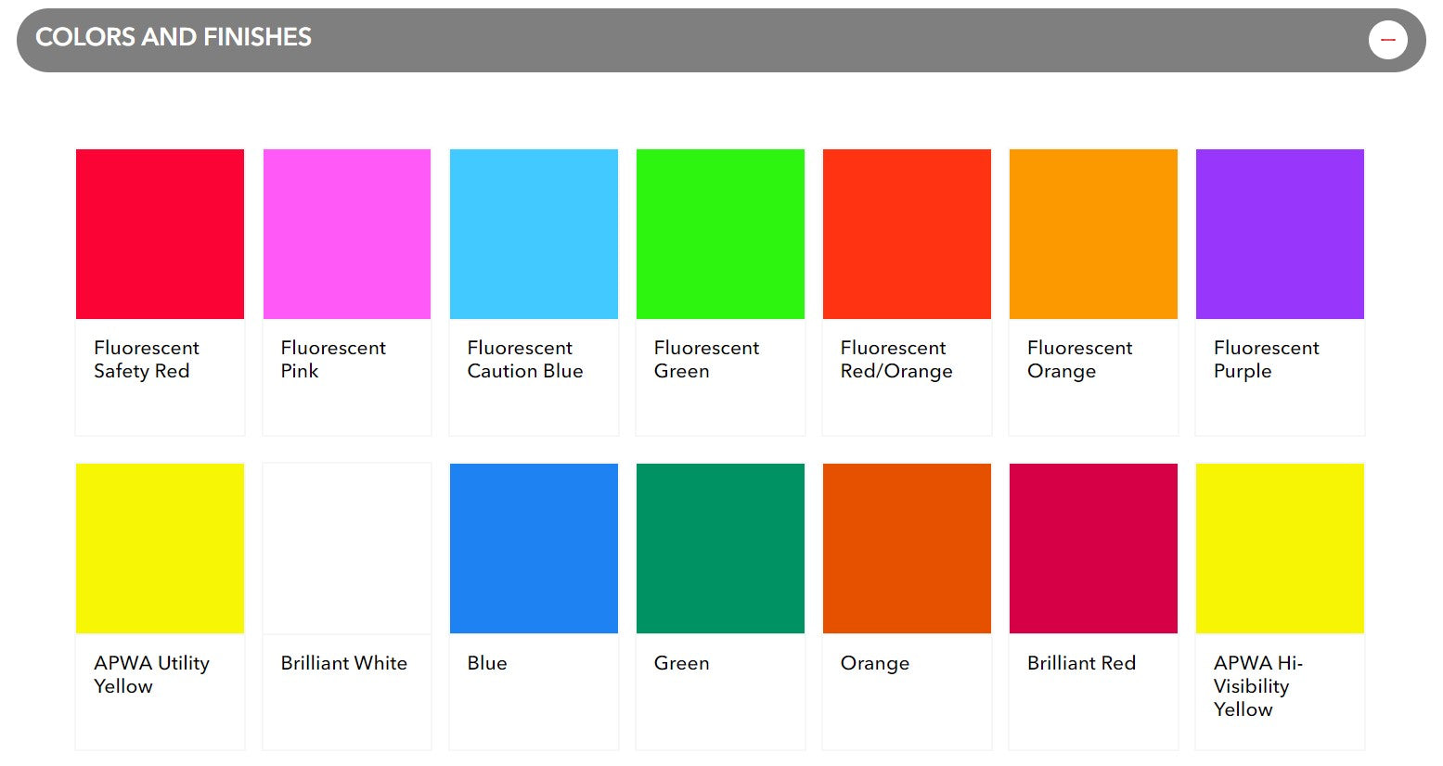The width and height of the screenshot is (1443, 766).
Task: Click the "APWA Hi-Visibility Yellow" text label
Action: [1257, 686]
